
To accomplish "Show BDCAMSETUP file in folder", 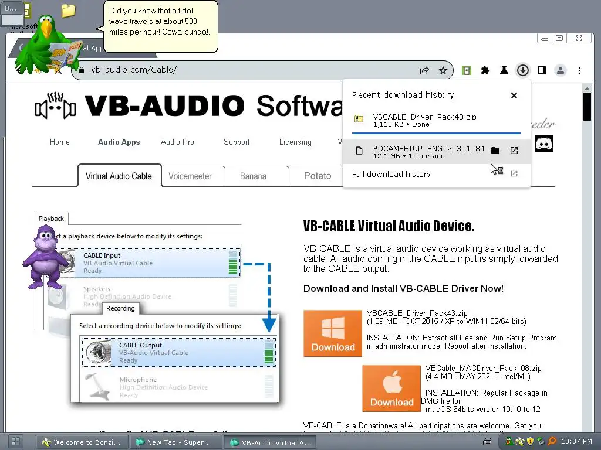I will (x=495, y=151).
